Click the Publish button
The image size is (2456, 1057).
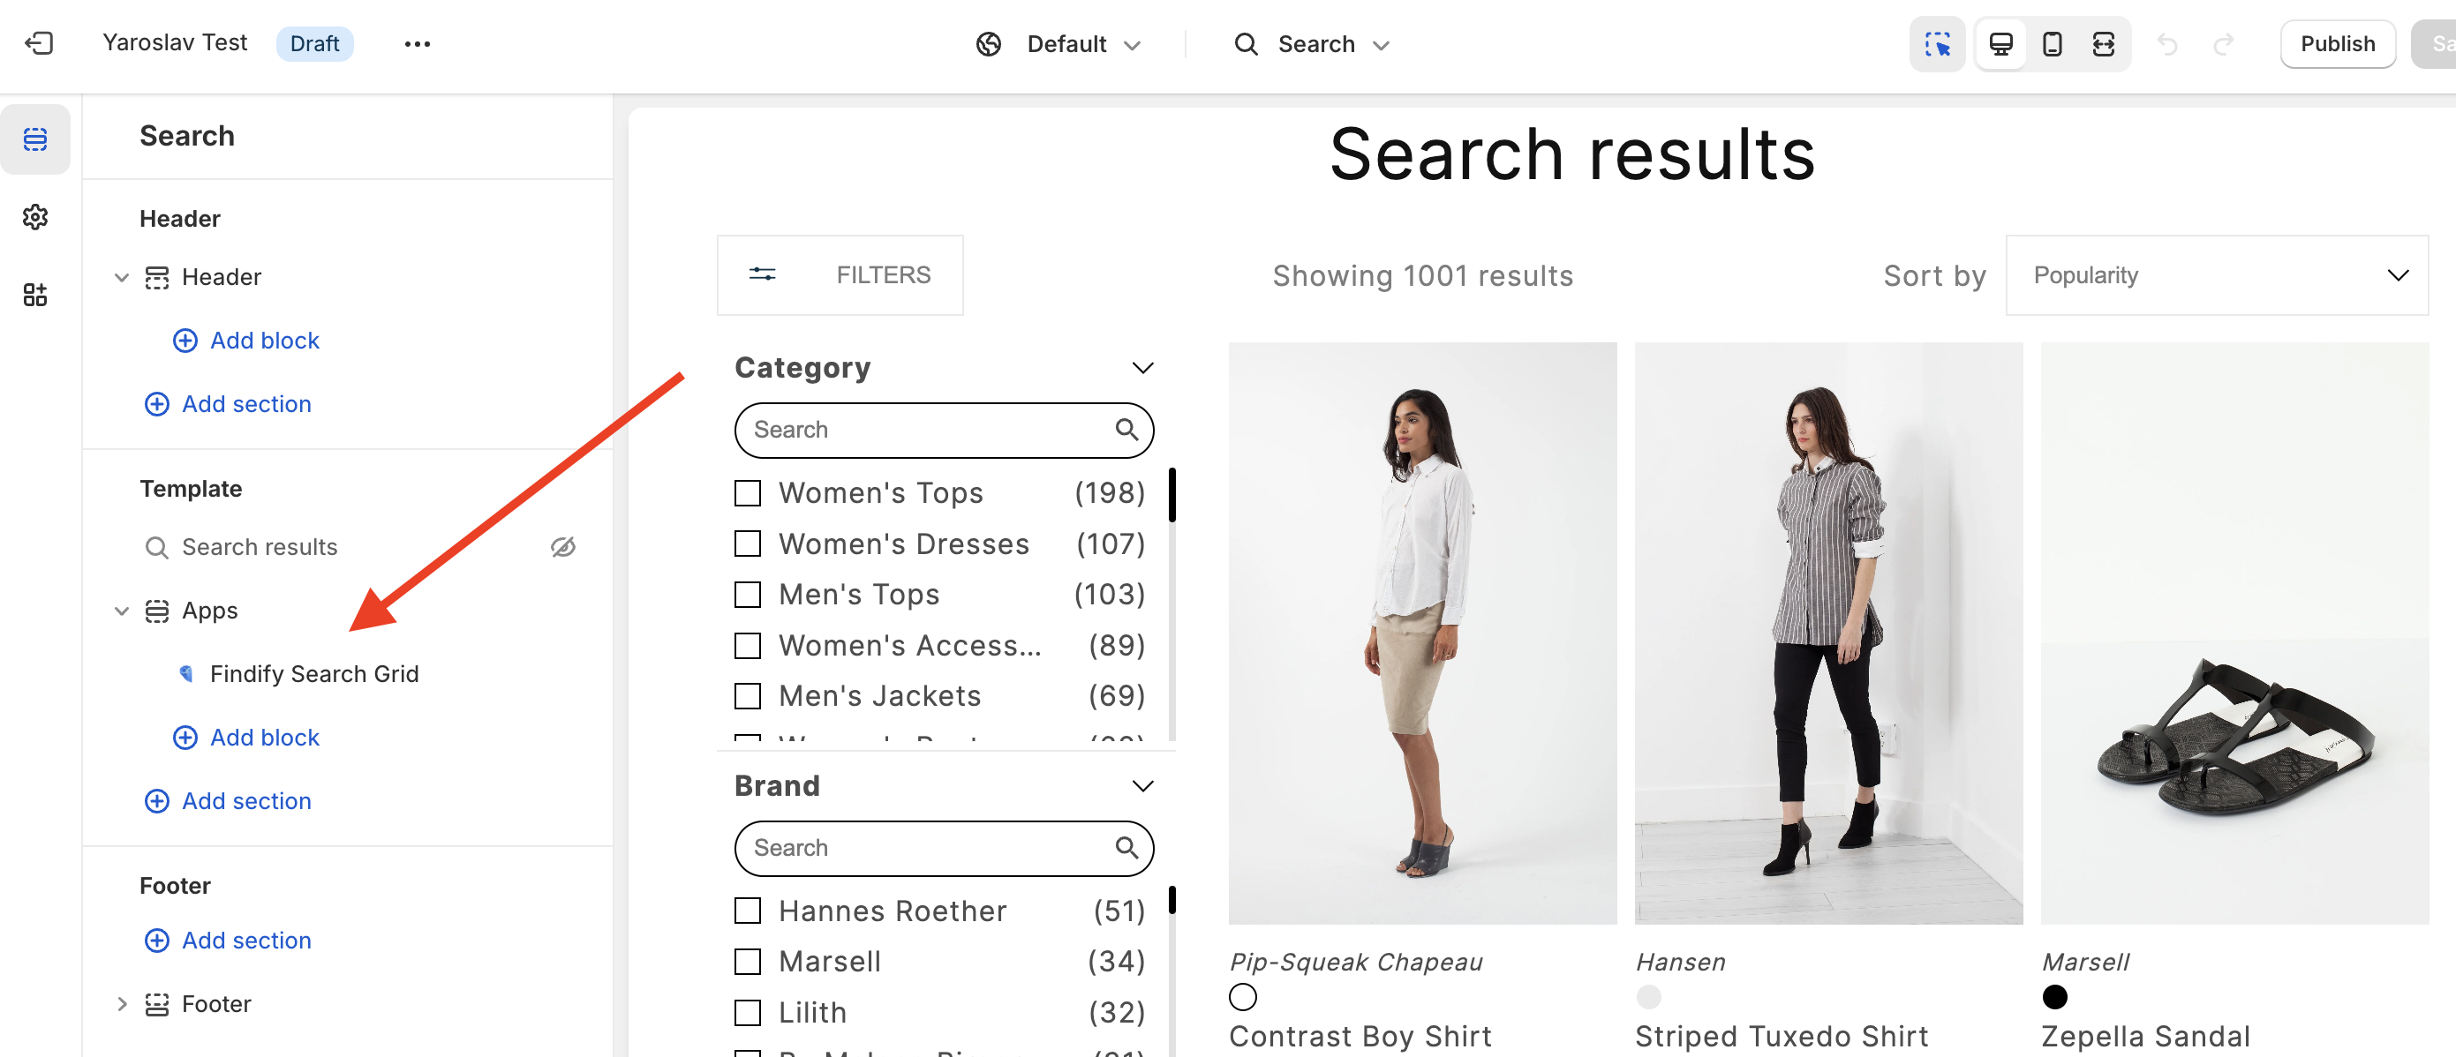click(x=2336, y=44)
